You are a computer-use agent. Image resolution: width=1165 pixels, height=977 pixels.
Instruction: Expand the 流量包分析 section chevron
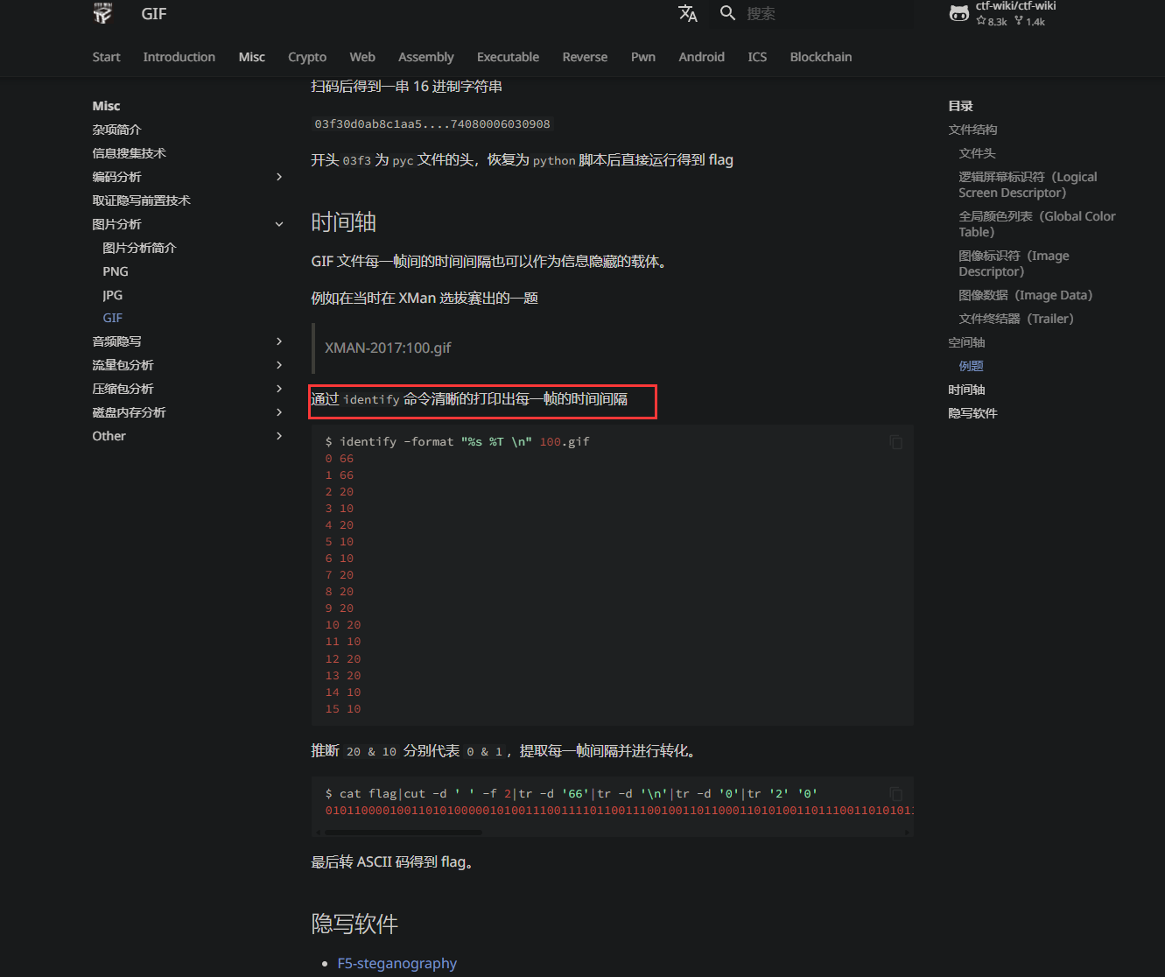tap(279, 365)
